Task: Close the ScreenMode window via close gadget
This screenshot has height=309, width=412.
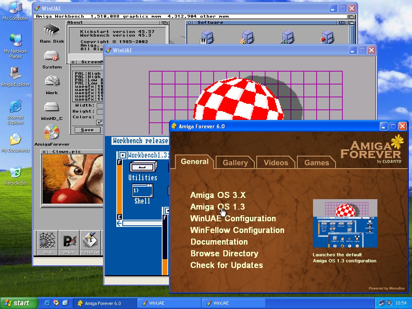Action: tap(74, 62)
